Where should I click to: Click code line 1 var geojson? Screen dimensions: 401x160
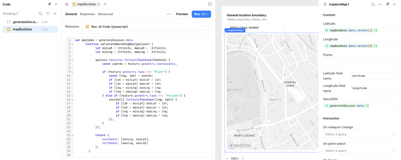coord(104,40)
